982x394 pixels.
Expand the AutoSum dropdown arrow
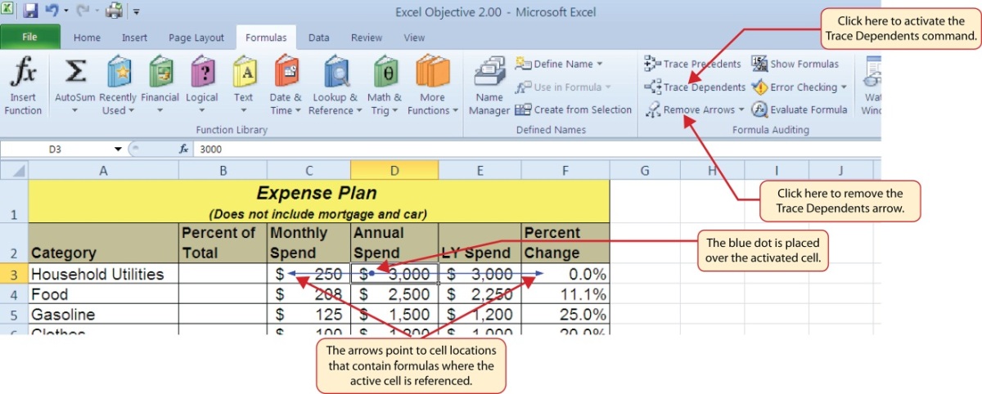75,111
